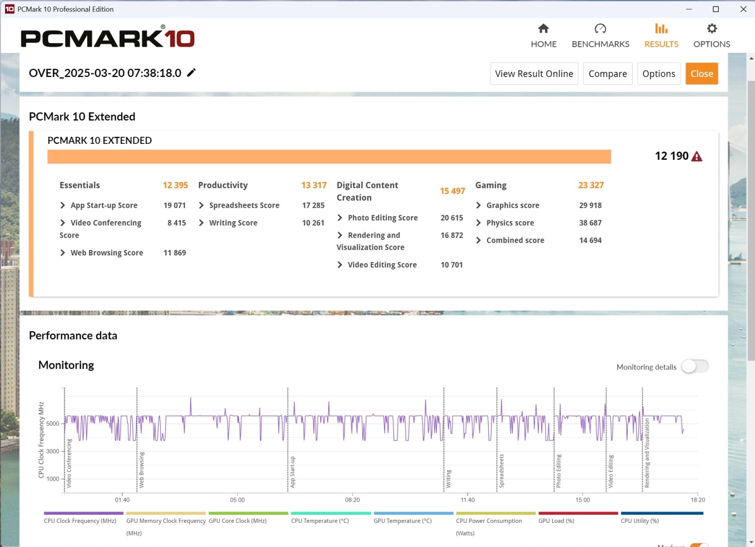755x547 pixels.
Task: Click the pencil icon to rename the result
Action: [191, 73]
